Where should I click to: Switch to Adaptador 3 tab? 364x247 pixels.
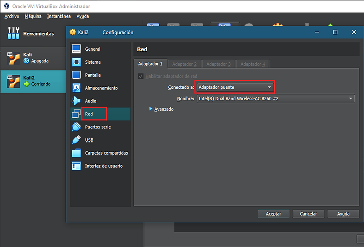(x=218, y=64)
